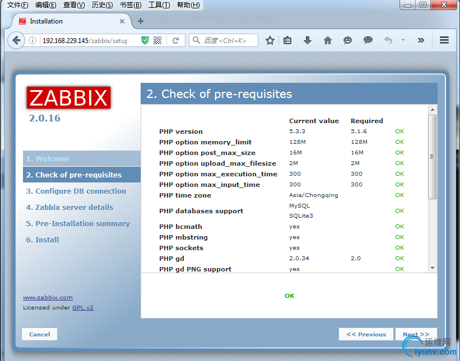Click the search magnifier icon
Viewport: 460px width, 361px height.
196,40
